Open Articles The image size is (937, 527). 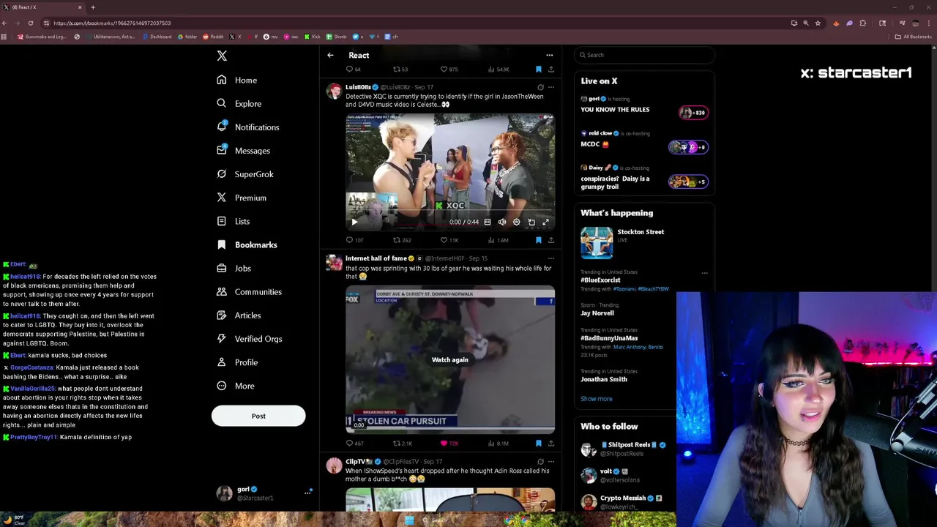tap(239, 315)
